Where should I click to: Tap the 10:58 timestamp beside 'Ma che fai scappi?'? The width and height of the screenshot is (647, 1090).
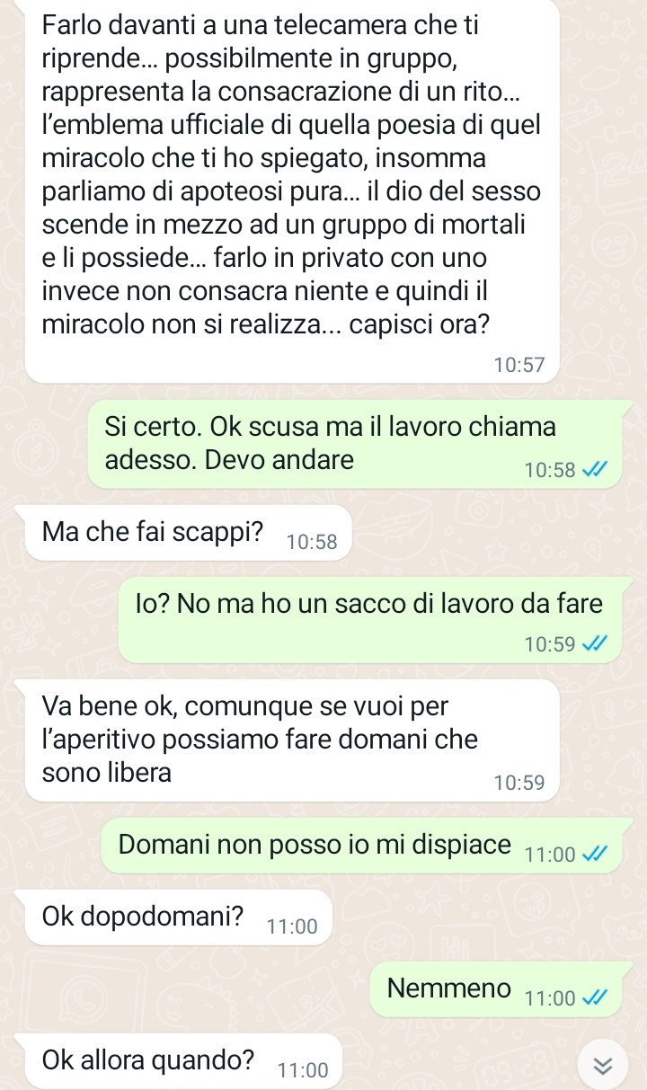pyautogui.click(x=312, y=542)
